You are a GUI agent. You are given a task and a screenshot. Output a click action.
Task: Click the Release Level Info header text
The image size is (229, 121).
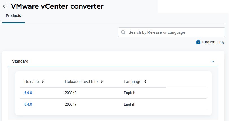pyautogui.click(x=81, y=82)
